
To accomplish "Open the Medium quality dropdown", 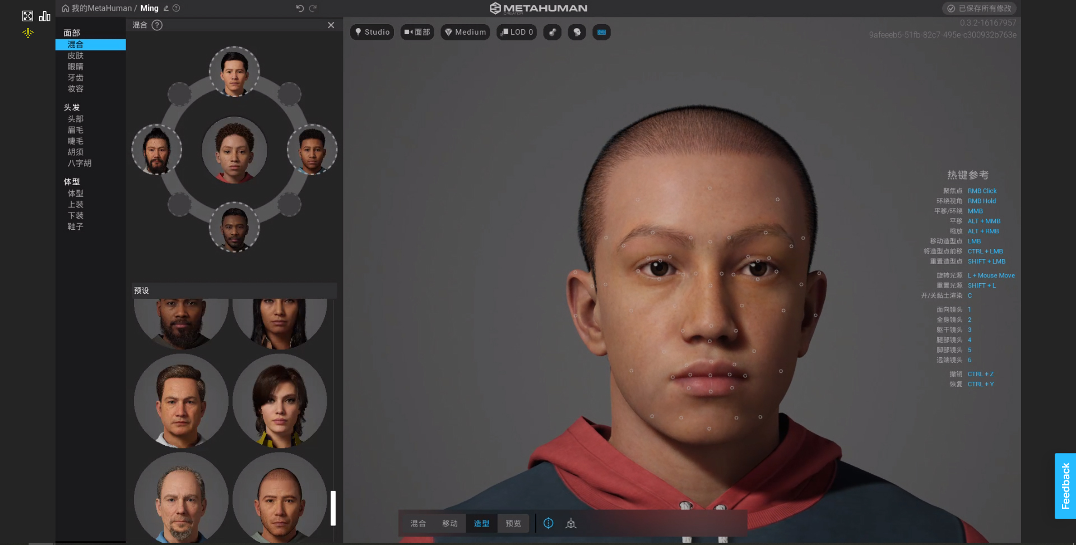I will 465,32.
